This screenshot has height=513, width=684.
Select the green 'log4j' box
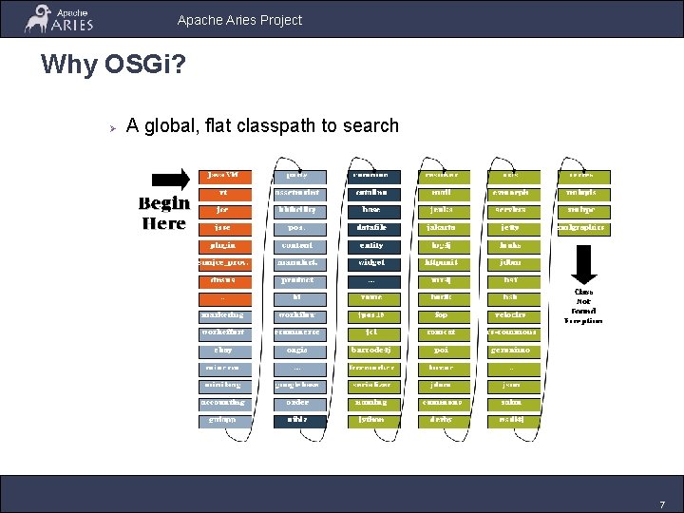pyautogui.click(x=444, y=247)
